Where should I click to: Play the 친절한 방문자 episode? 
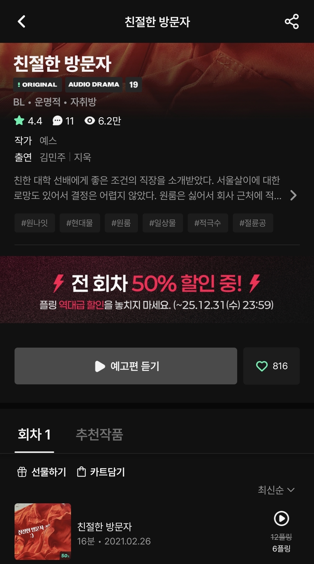pos(281,519)
